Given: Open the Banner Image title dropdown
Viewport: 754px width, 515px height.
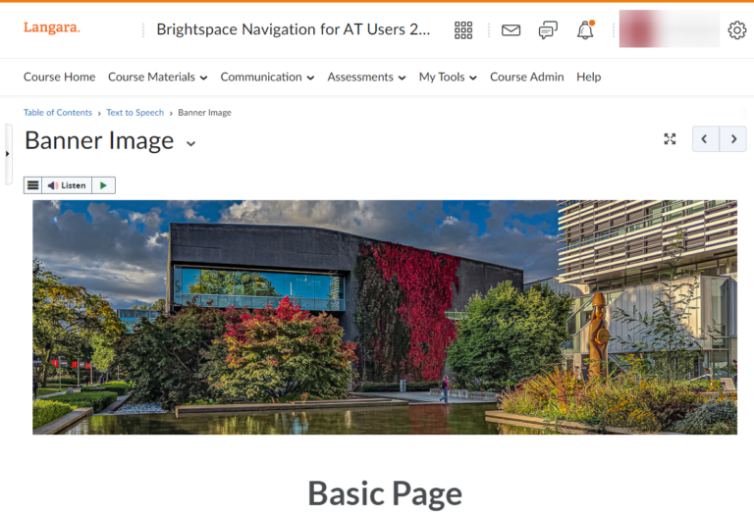Looking at the screenshot, I should click(190, 143).
